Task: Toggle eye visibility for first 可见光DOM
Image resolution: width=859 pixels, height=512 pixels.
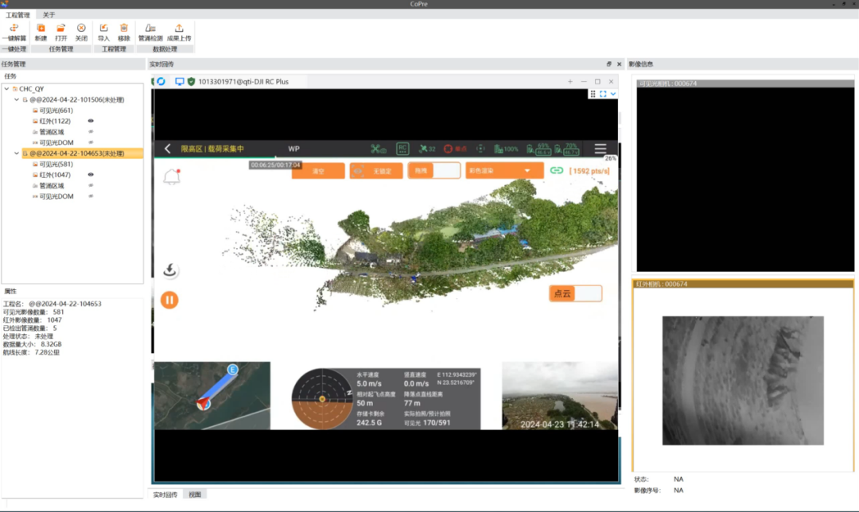Action: point(91,142)
